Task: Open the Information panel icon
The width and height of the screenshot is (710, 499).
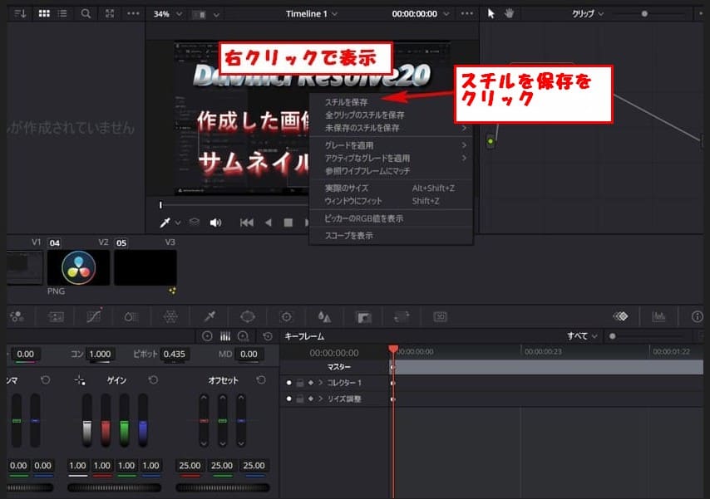Action: [x=698, y=316]
